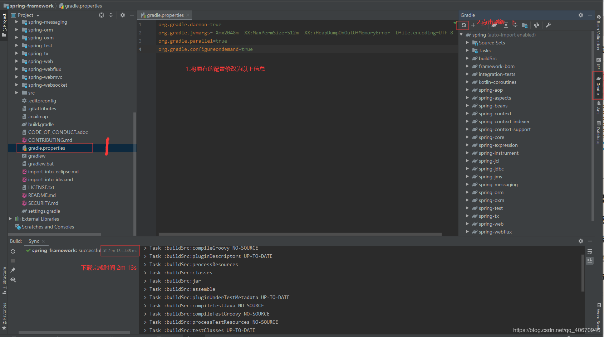Select framework-bom in Gradle panel
The height and width of the screenshot is (337, 604).
click(496, 66)
